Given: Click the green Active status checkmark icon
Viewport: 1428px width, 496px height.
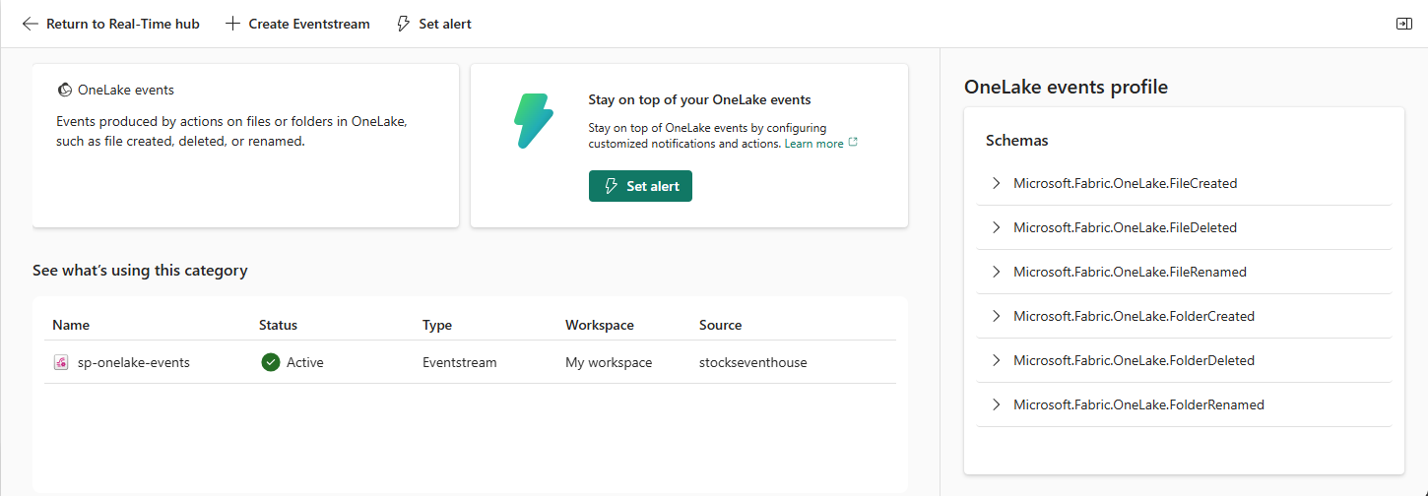Looking at the screenshot, I should [271, 362].
